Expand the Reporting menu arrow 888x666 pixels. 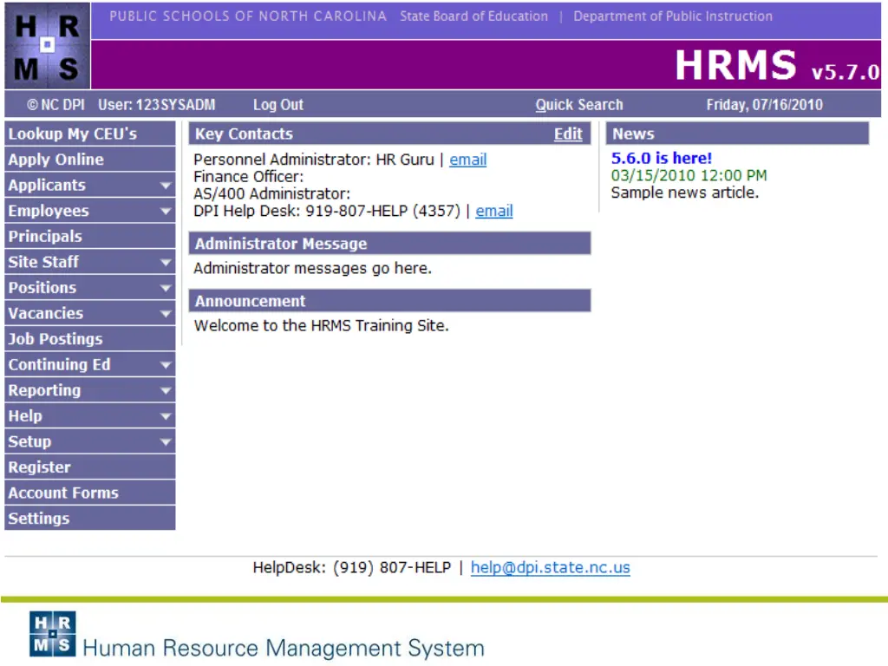(x=166, y=391)
